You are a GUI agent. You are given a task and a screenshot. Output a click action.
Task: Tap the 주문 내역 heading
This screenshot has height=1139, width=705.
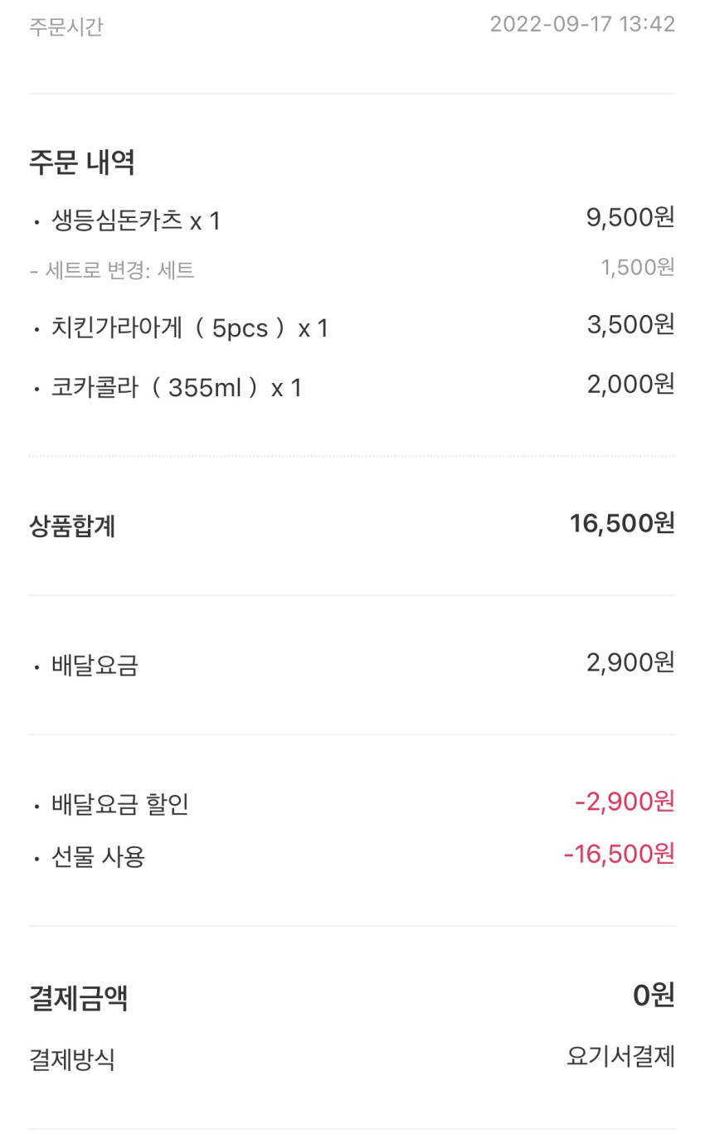[x=82, y=162]
